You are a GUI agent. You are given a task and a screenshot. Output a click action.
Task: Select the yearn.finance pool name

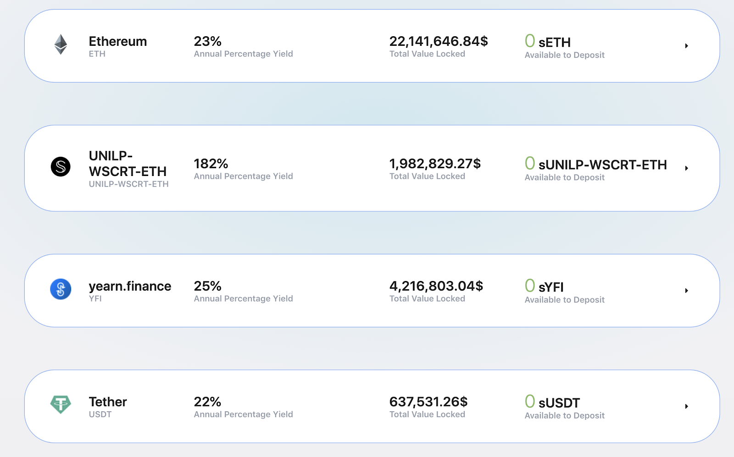click(x=130, y=286)
